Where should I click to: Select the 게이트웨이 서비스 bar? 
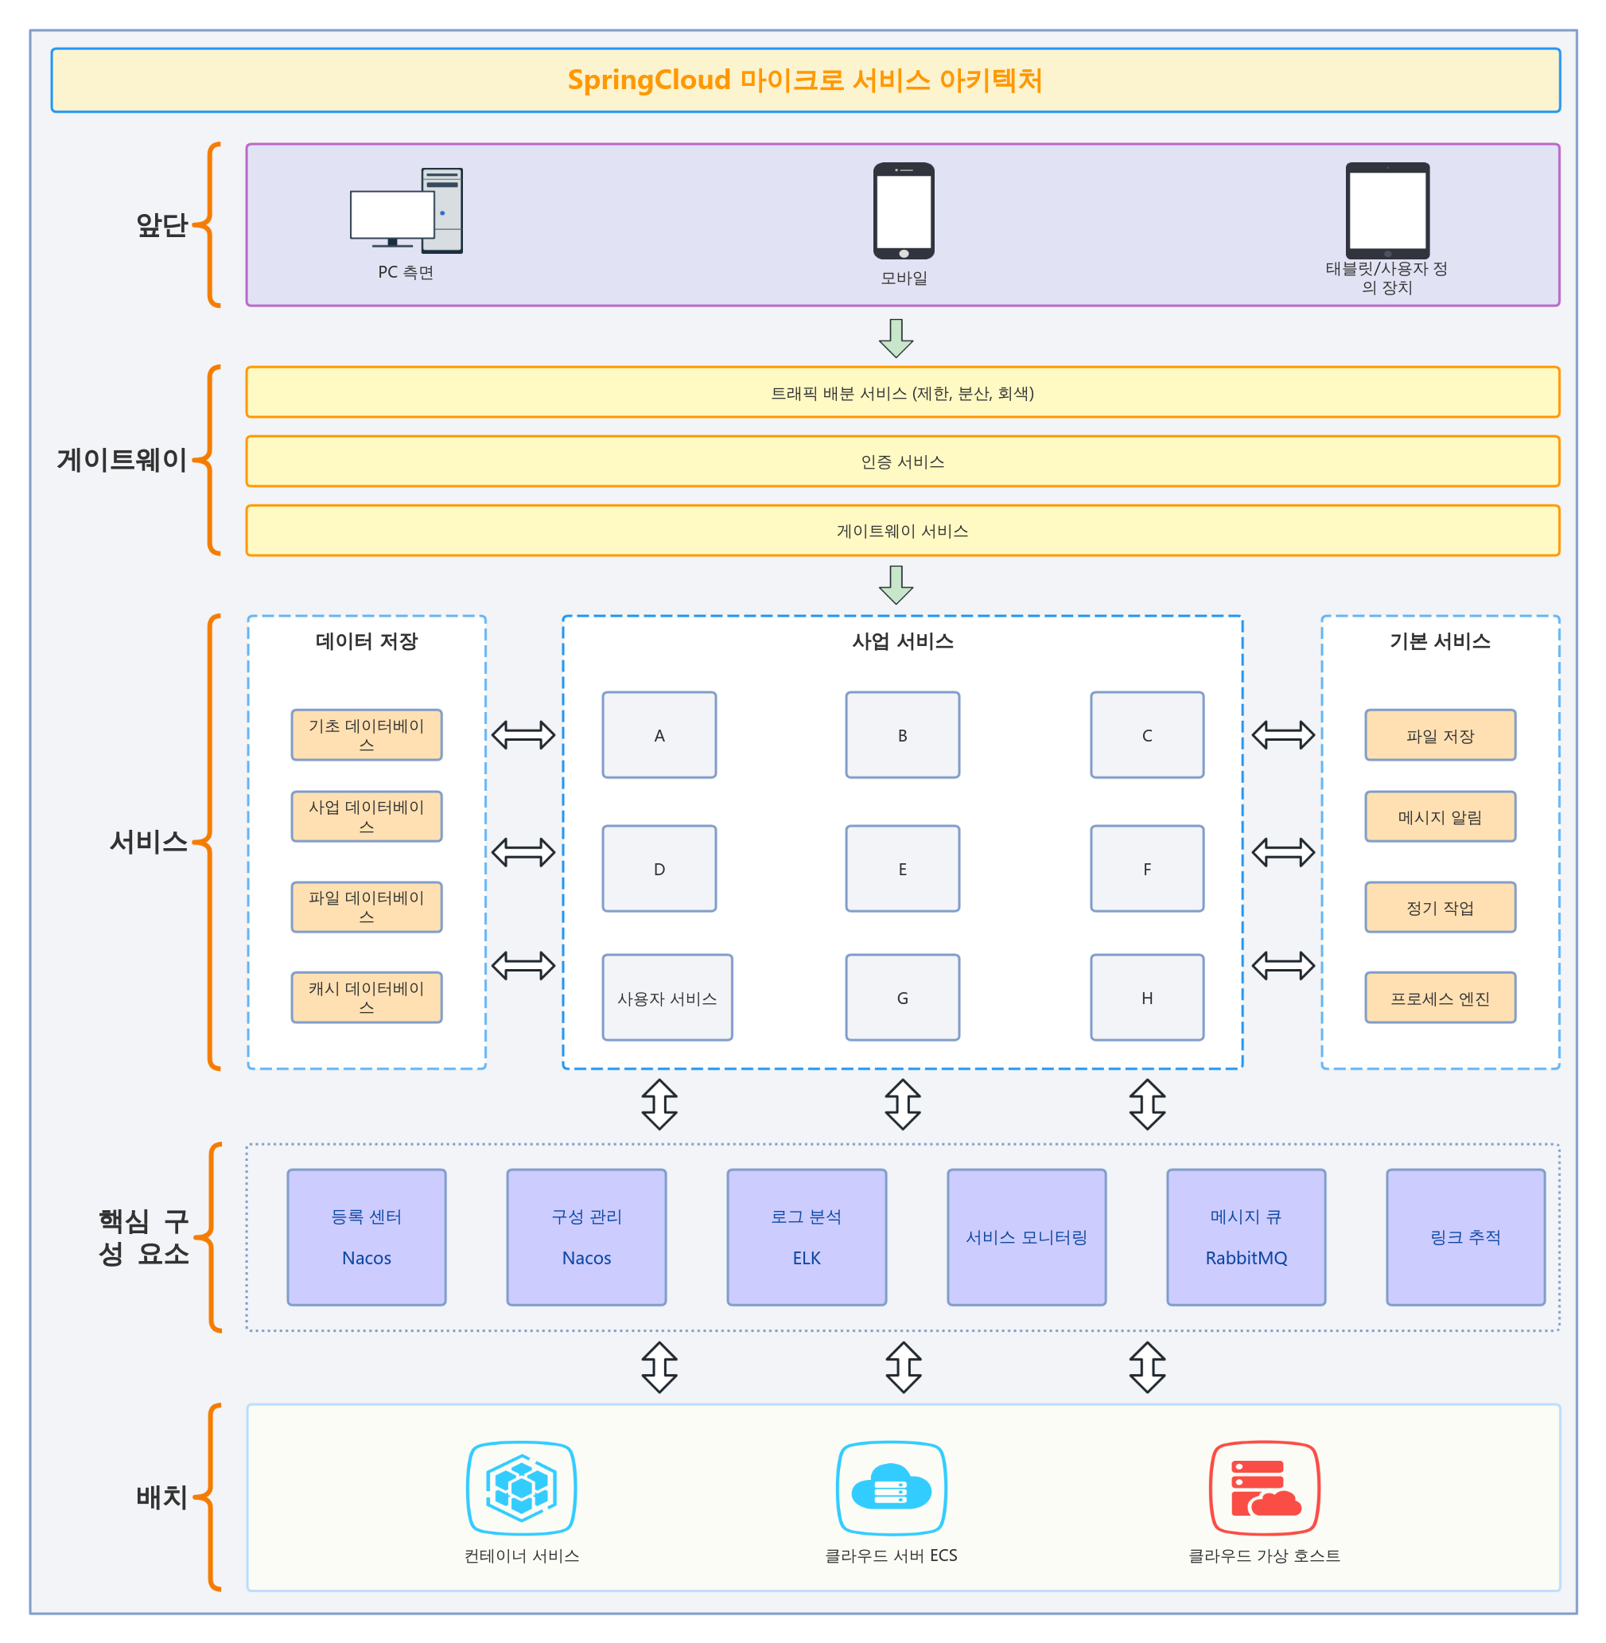pyautogui.click(x=903, y=531)
